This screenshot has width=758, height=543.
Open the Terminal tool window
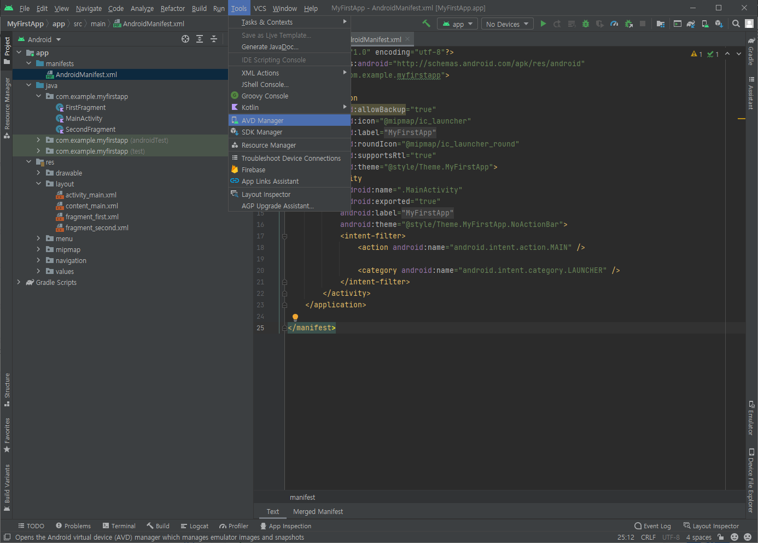point(119,526)
